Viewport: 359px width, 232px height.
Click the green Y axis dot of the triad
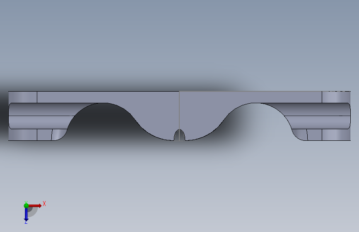pos(26,206)
